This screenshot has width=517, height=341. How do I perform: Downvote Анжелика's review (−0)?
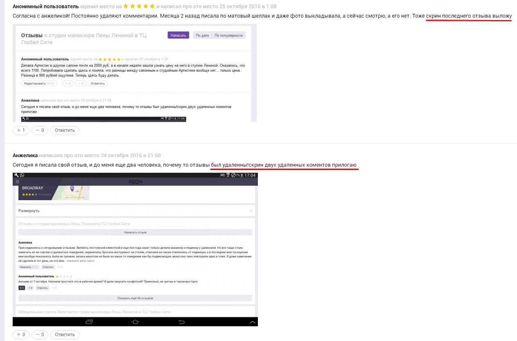pos(40,334)
